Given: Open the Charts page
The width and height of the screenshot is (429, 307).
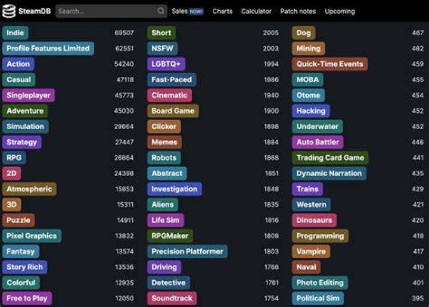Looking at the screenshot, I should pyautogui.click(x=222, y=11).
